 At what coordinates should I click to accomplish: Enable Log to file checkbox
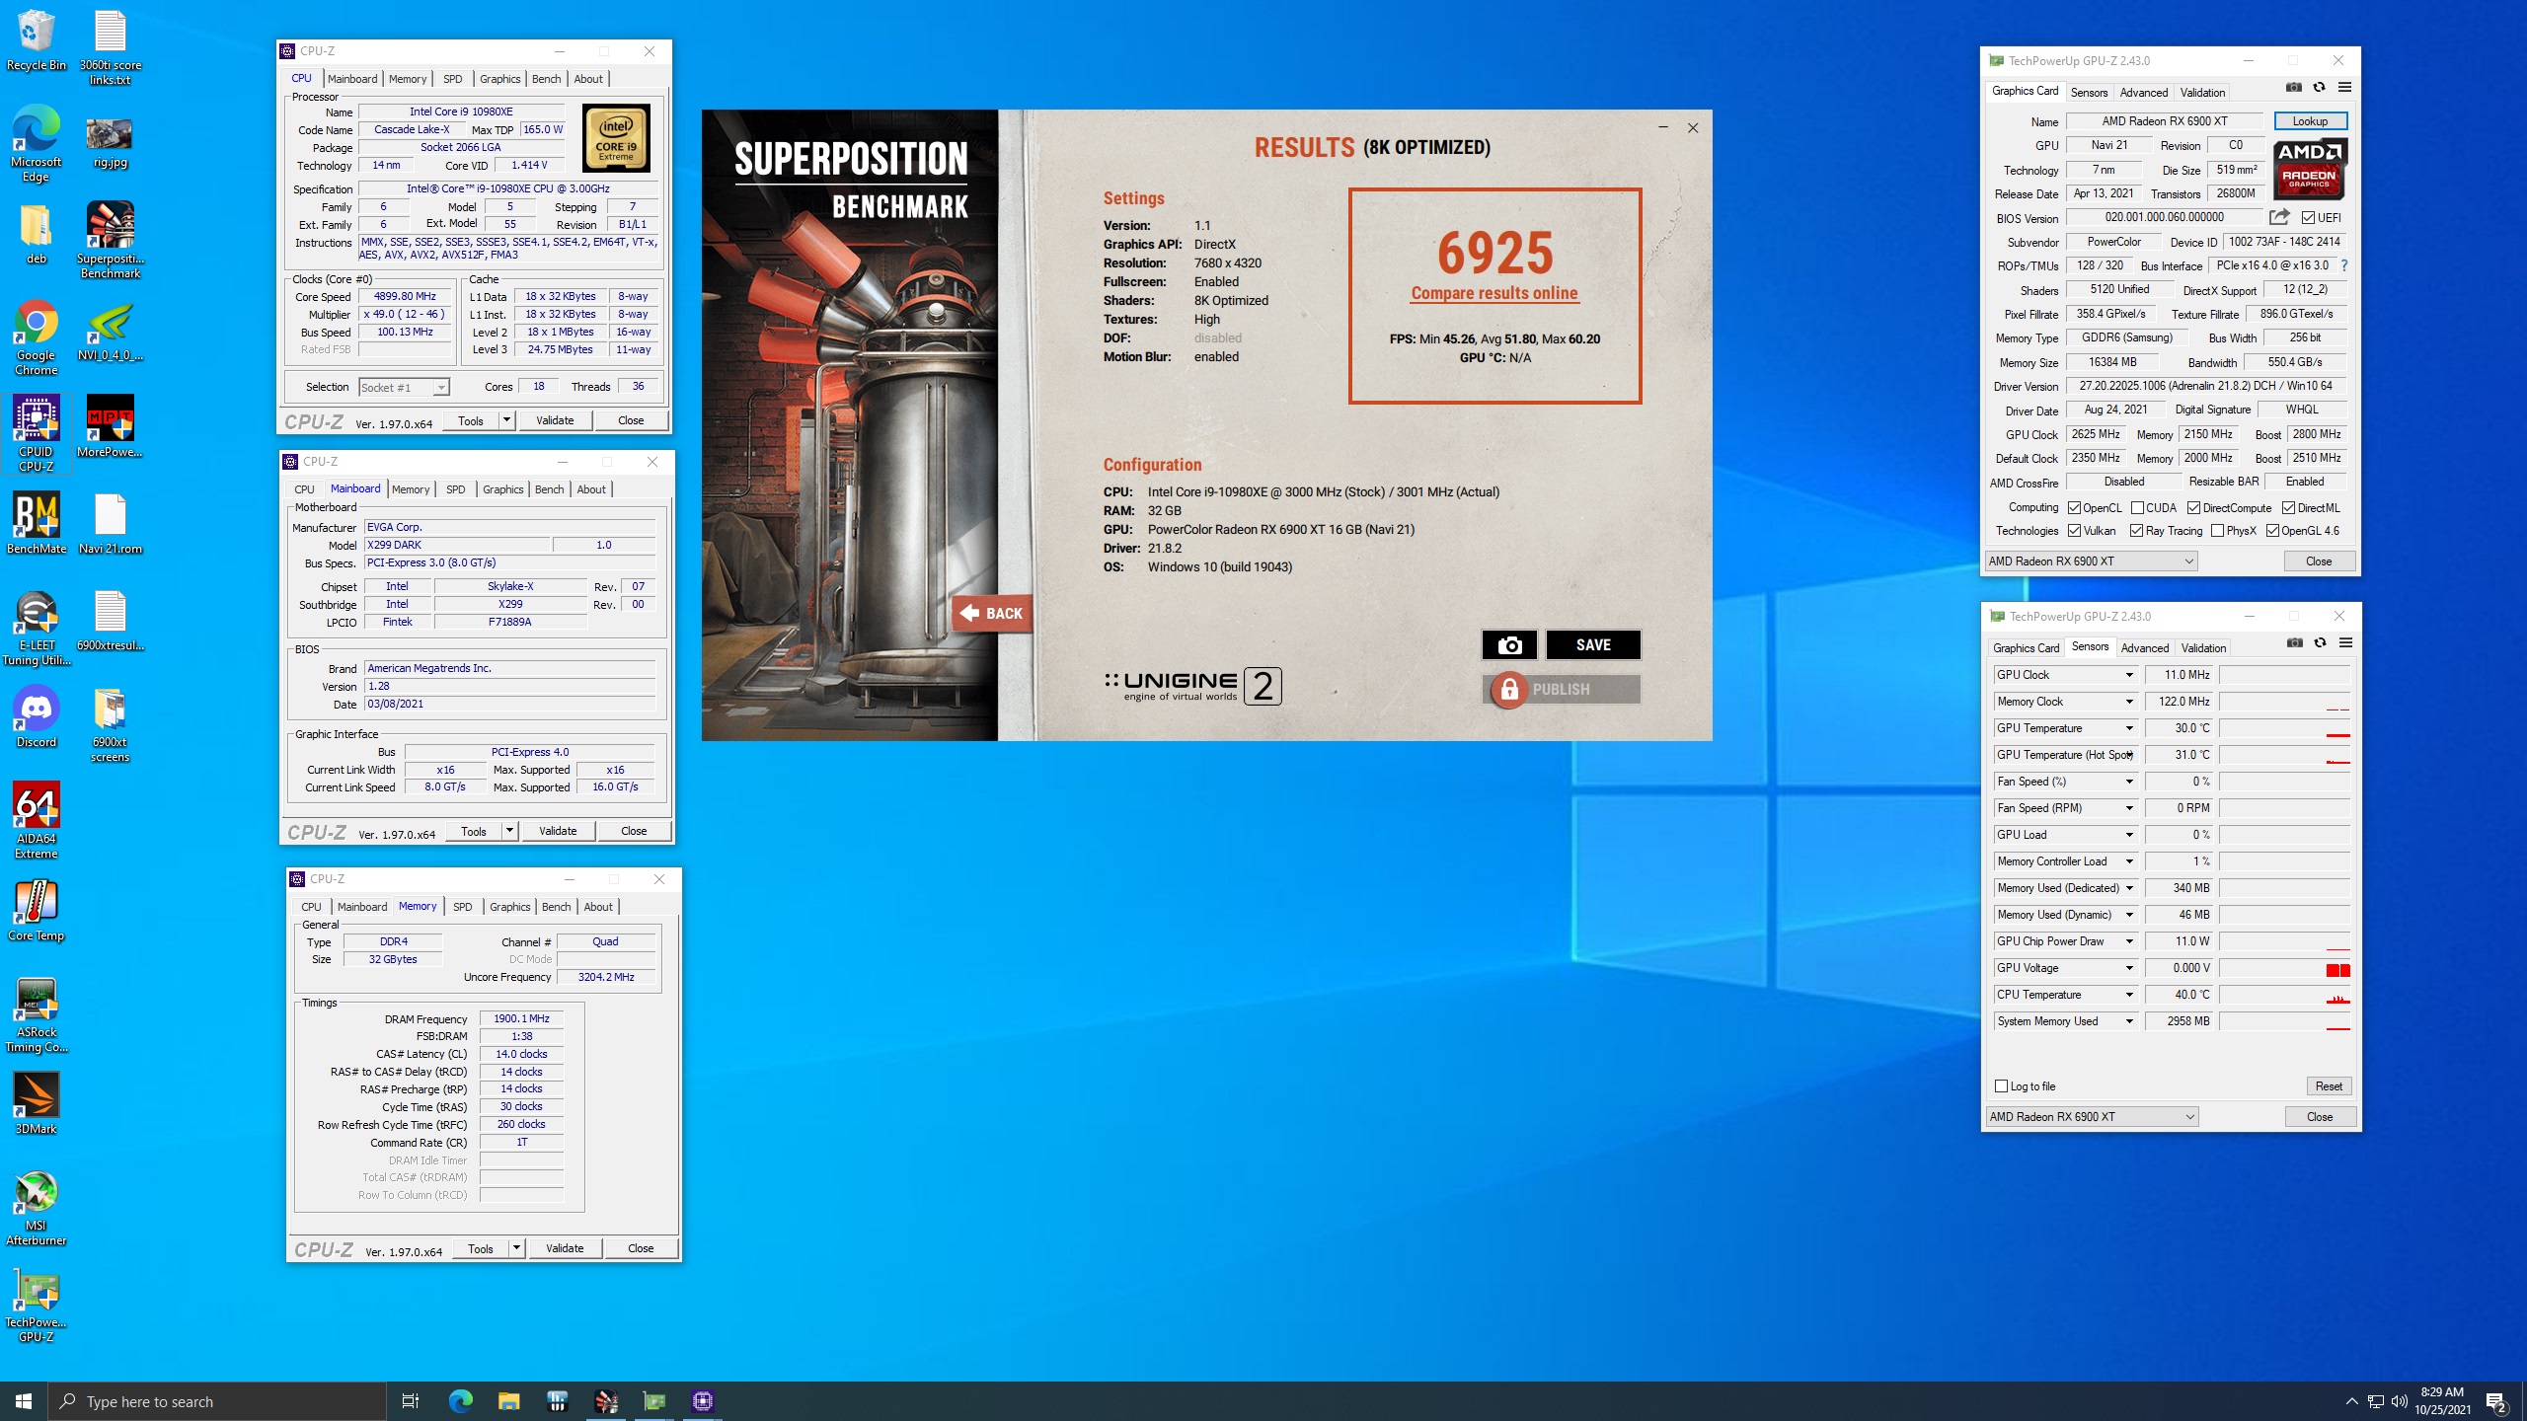[2002, 1086]
